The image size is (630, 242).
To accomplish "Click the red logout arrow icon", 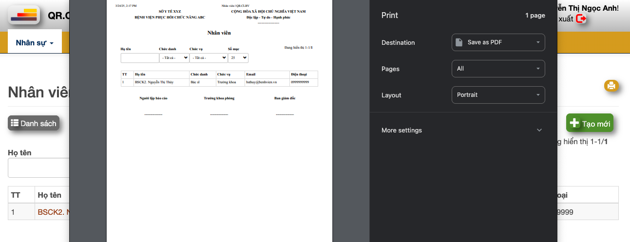I will [x=581, y=19].
